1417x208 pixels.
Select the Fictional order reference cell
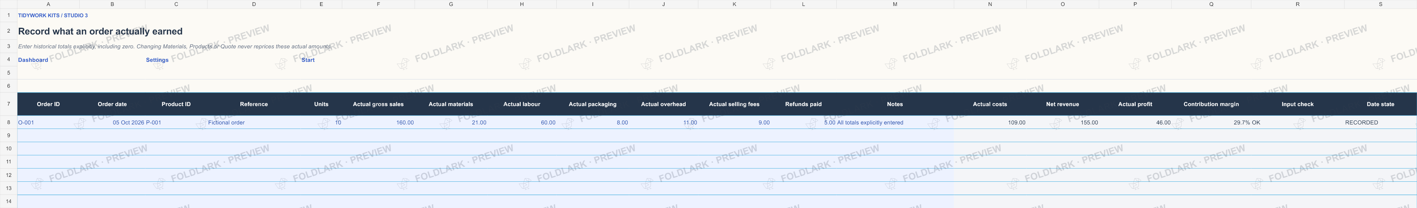(x=254, y=123)
